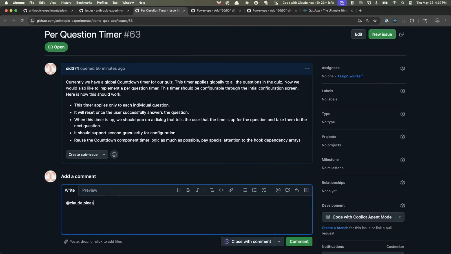Bookmark this page with star icon
The height and width of the screenshot is (254, 451).
pos(375,21)
